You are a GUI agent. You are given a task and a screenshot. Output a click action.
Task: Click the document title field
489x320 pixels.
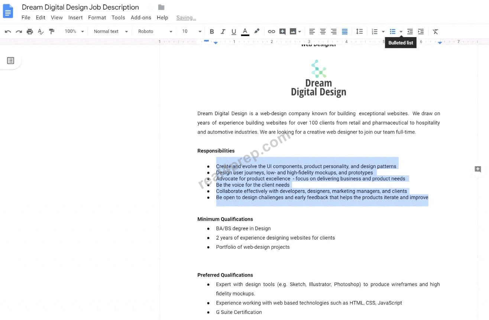(80, 7)
